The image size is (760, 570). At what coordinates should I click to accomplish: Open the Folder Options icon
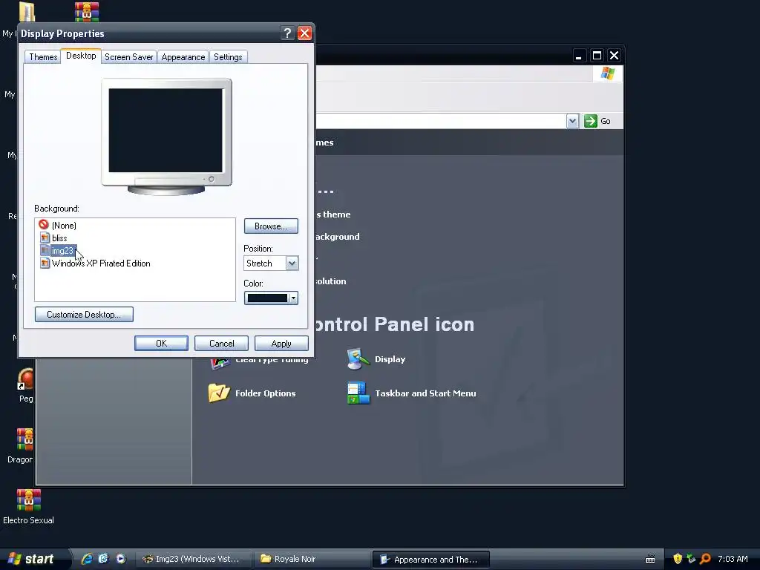(252, 393)
